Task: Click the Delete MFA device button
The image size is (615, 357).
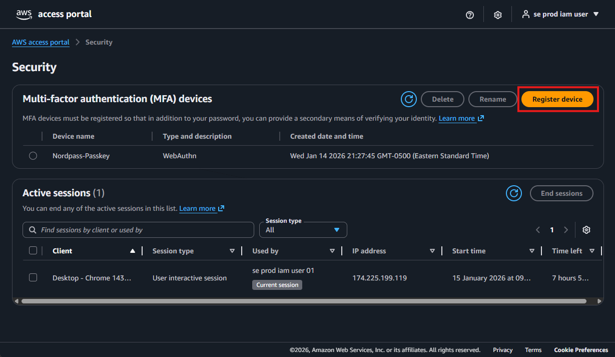Action: pos(443,99)
